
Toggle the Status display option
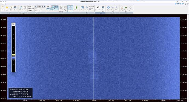click(48, 9)
